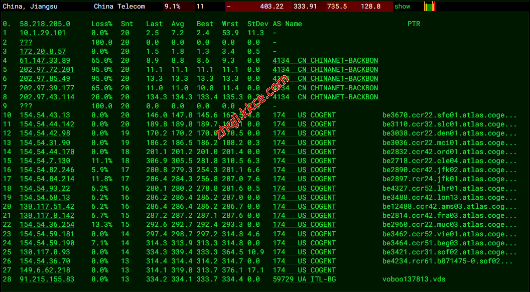Image resolution: width=530 pixels, height=292 pixels.
Task: Open AS 4134 link on hop 5
Action: point(281,69)
